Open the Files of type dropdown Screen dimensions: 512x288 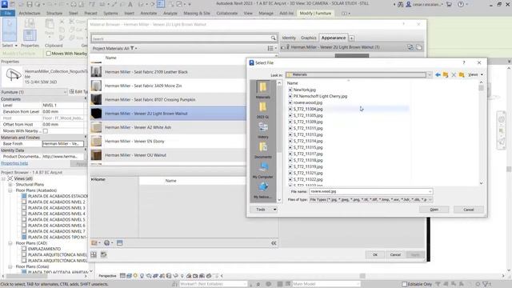click(x=430, y=199)
